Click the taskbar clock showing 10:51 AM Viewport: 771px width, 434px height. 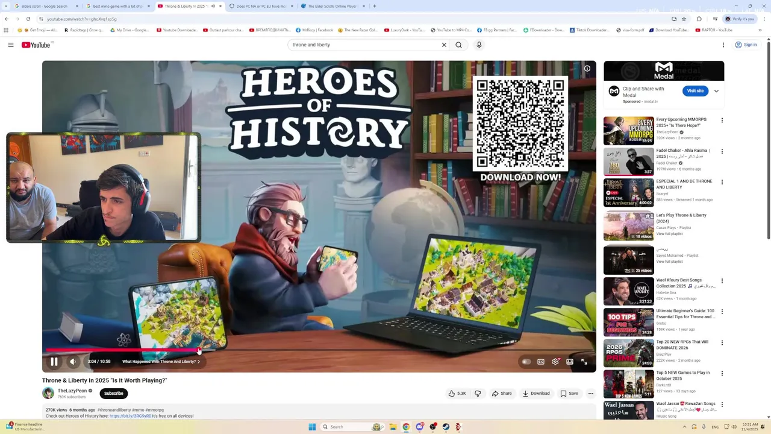click(x=750, y=427)
